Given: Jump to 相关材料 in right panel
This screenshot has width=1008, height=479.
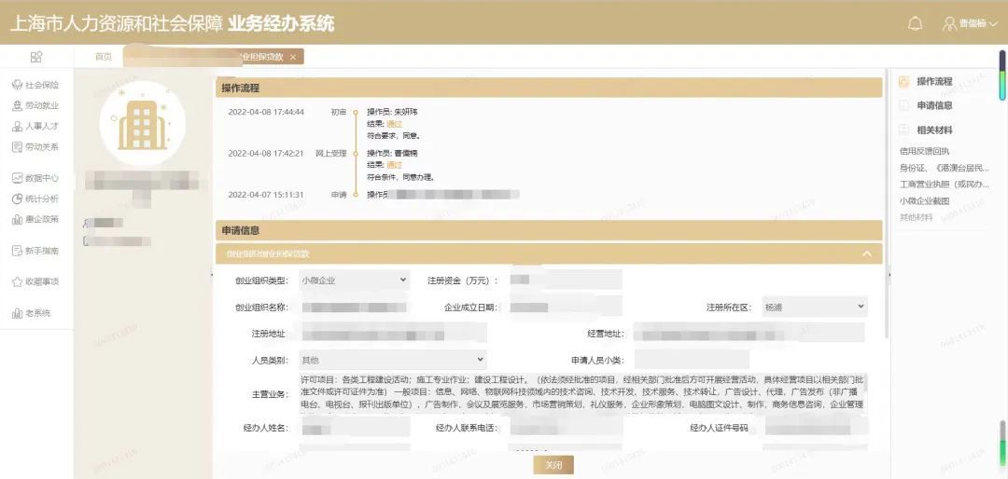Looking at the screenshot, I should pyautogui.click(x=934, y=130).
